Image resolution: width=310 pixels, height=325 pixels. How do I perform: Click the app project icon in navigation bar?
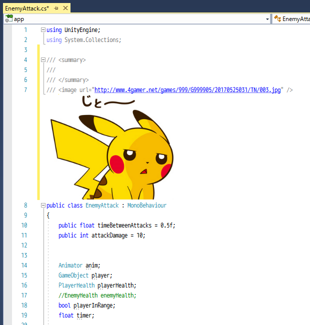coord(8,18)
